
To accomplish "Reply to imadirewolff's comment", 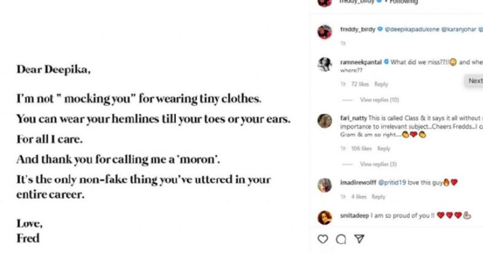I will [378, 197].
